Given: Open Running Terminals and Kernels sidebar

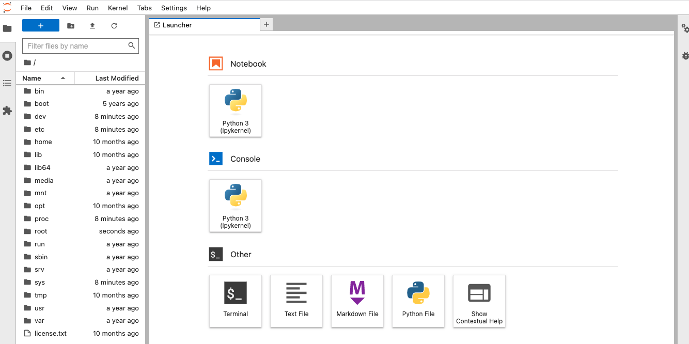Looking at the screenshot, I should pyautogui.click(x=7, y=56).
